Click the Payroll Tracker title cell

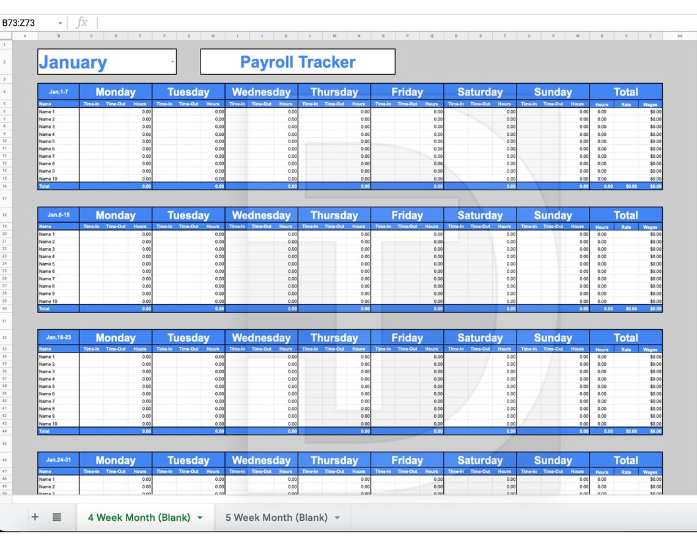click(x=298, y=61)
